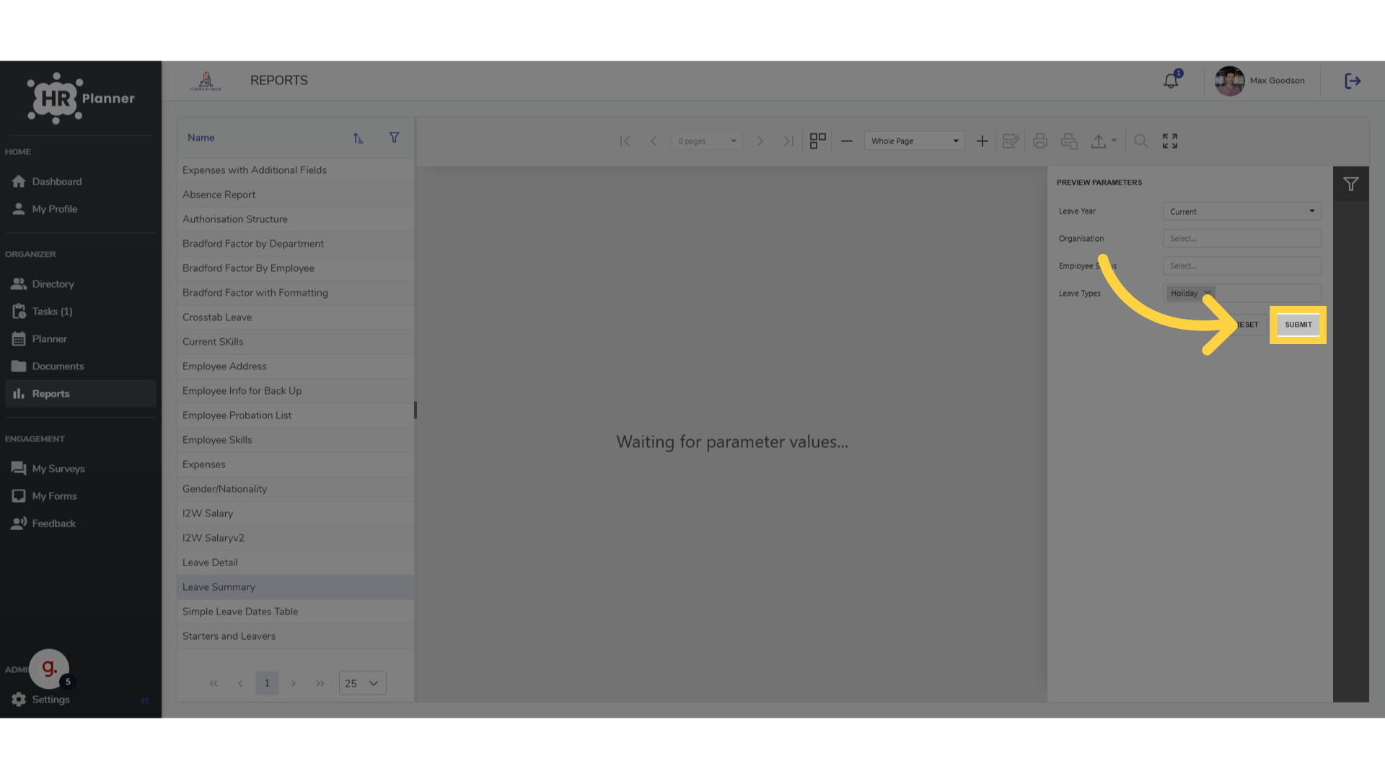Open the notifications bell
The width and height of the screenshot is (1385, 779).
pos(1171,81)
